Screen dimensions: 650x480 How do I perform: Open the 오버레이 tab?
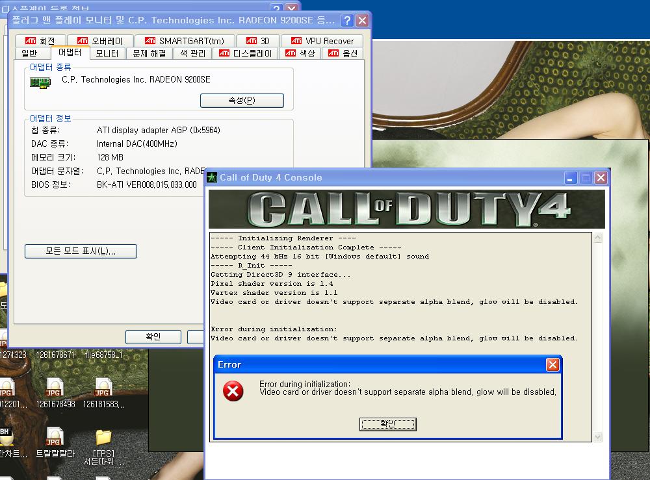pyautogui.click(x=100, y=41)
